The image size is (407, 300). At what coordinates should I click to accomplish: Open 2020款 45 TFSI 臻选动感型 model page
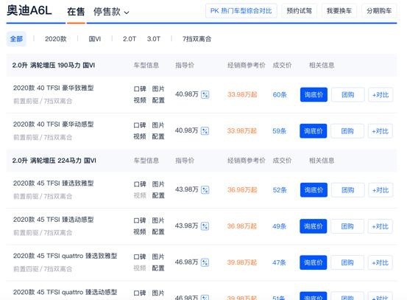click(x=53, y=220)
